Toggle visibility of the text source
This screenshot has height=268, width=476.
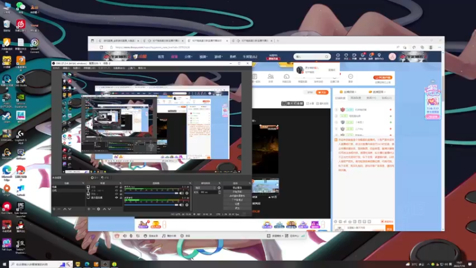coord(117,191)
